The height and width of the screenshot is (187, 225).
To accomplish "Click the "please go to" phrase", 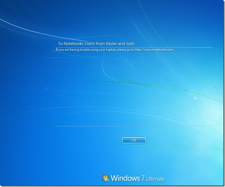I will point(126,50).
